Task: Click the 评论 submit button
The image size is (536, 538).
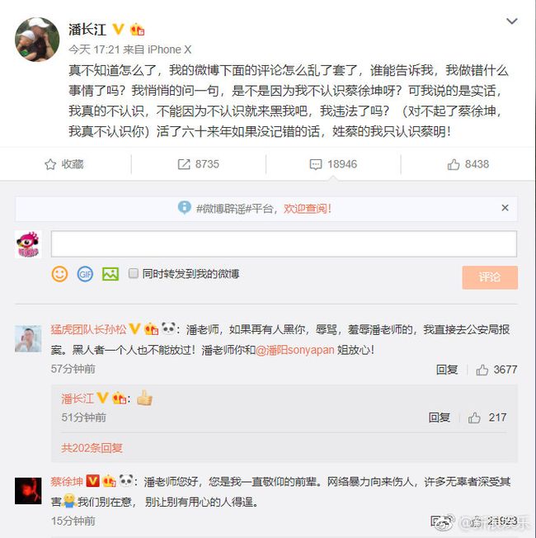Action: tap(490, 277)
